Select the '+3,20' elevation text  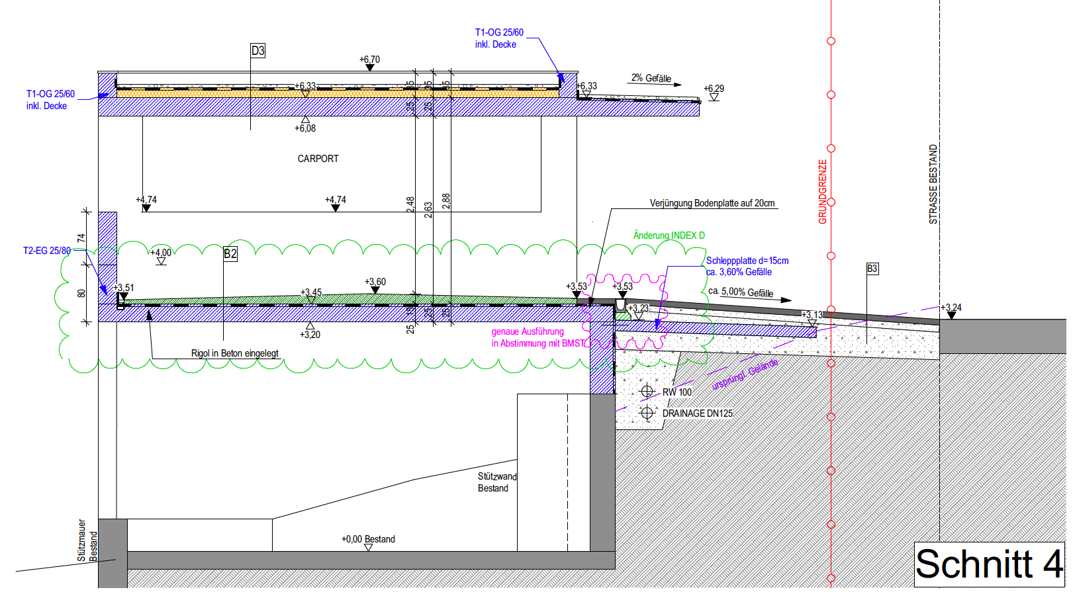[x=310, y=335]
